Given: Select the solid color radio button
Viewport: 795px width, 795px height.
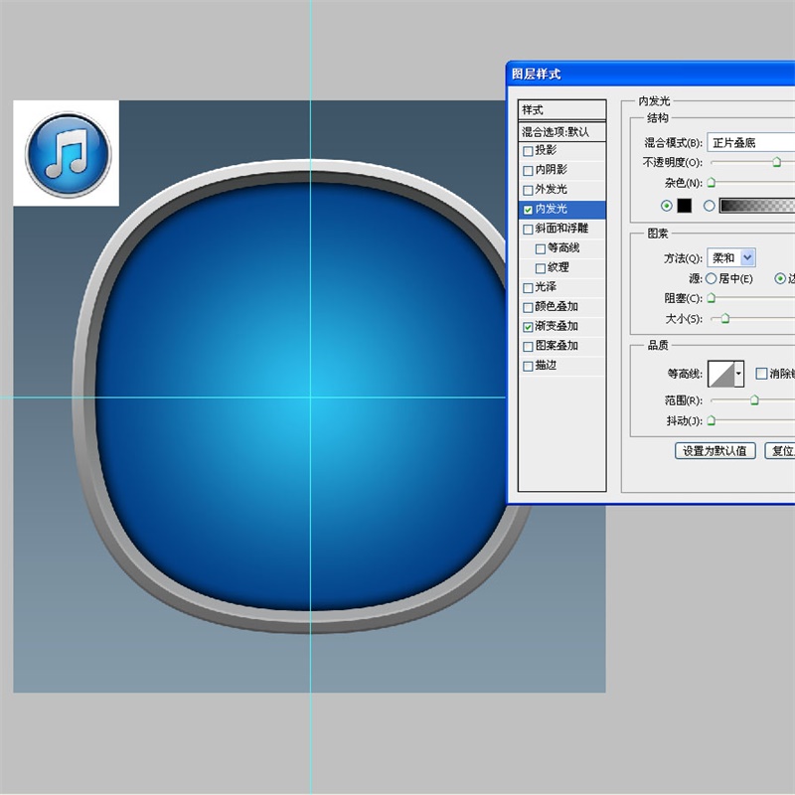Looking at the screenshot, I should [666, 206].
